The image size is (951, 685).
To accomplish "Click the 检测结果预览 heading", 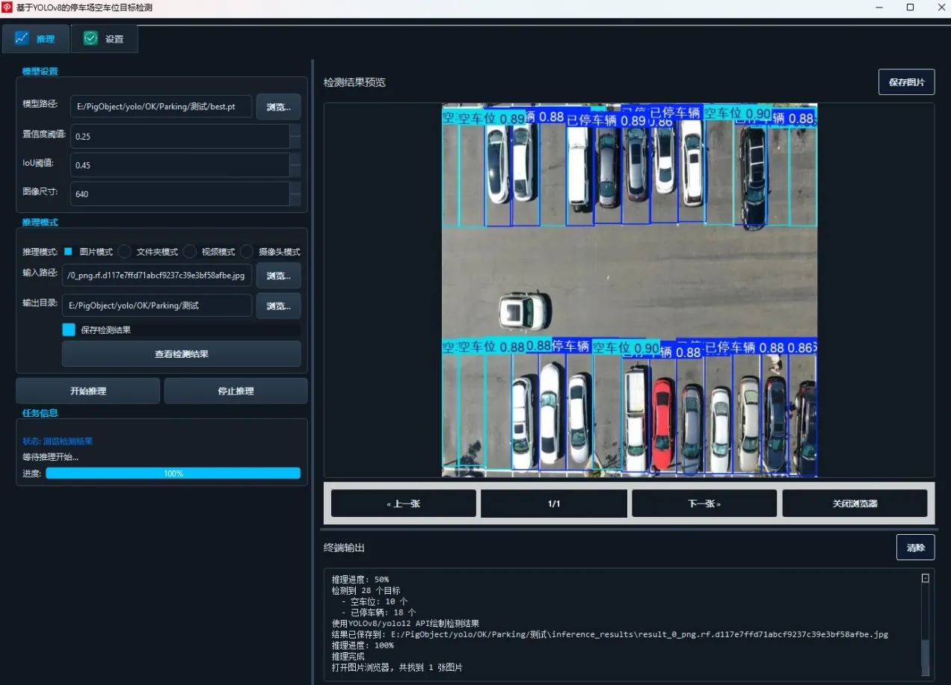I will [354, 82].
